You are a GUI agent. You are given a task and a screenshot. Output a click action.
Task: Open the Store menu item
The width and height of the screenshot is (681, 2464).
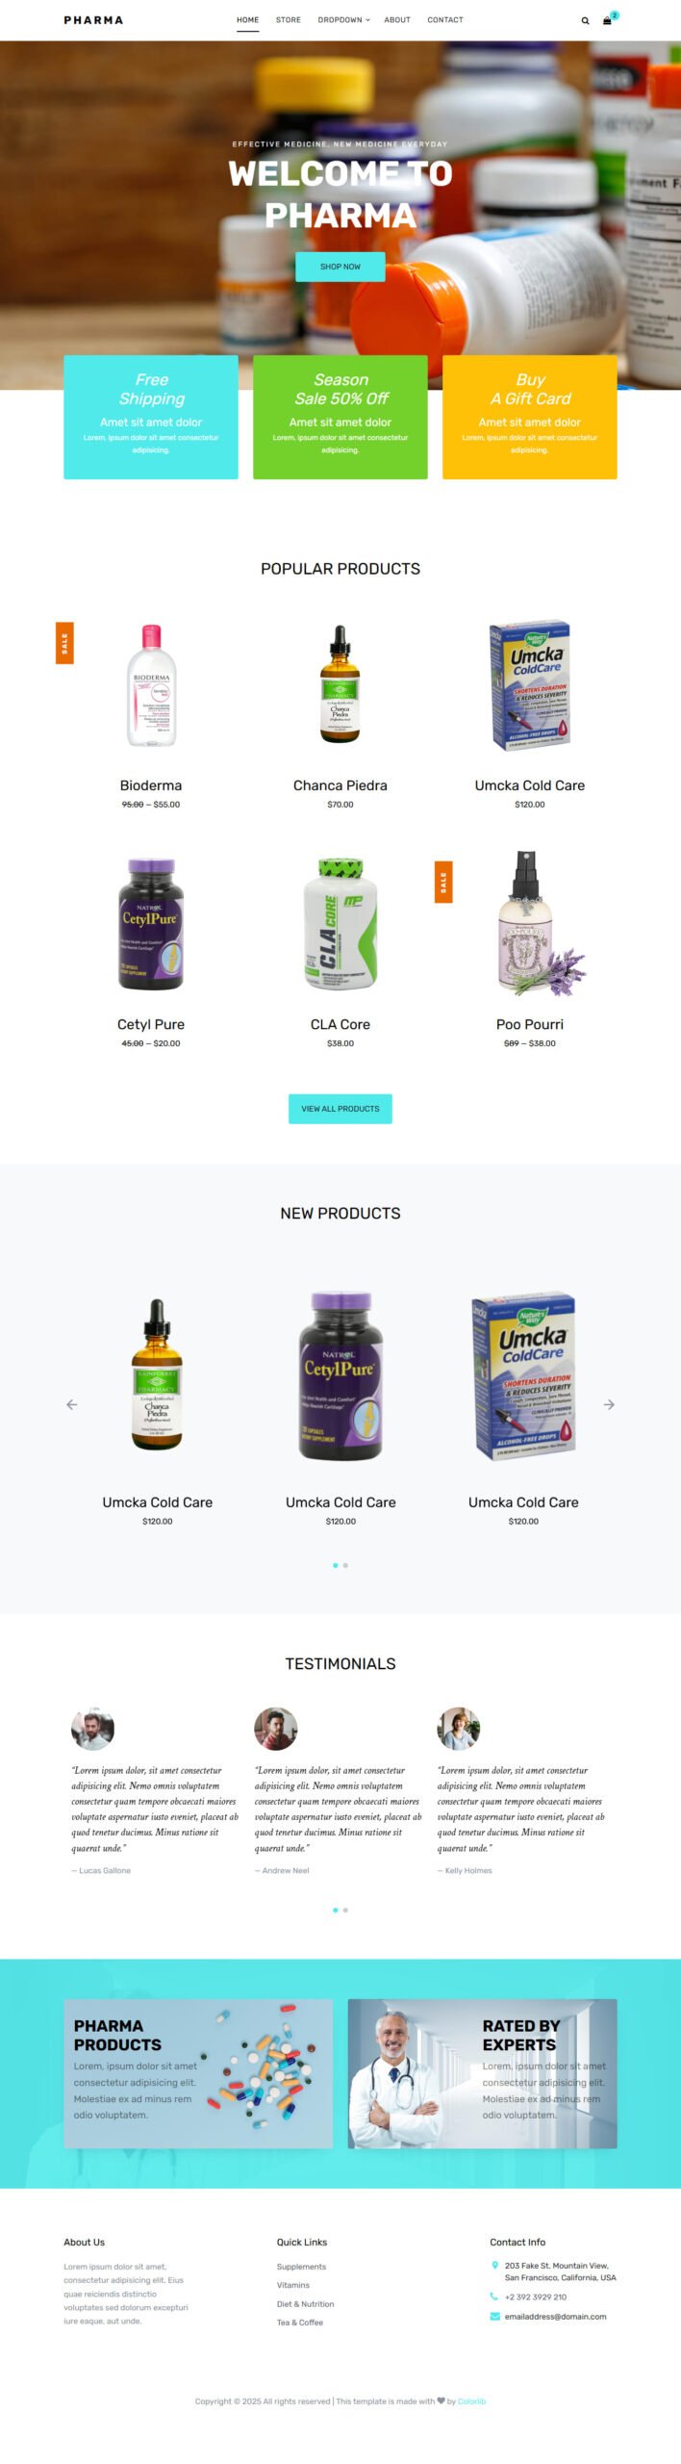(x=289, y=20)
